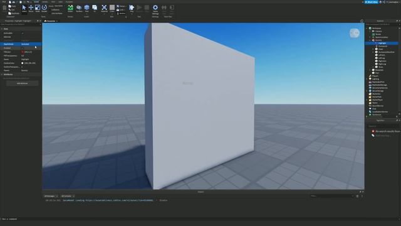Image resolution: width=401 pixels, height=226 pixels.
Task: Open the File menu
Action: click(x=4, y=2)
